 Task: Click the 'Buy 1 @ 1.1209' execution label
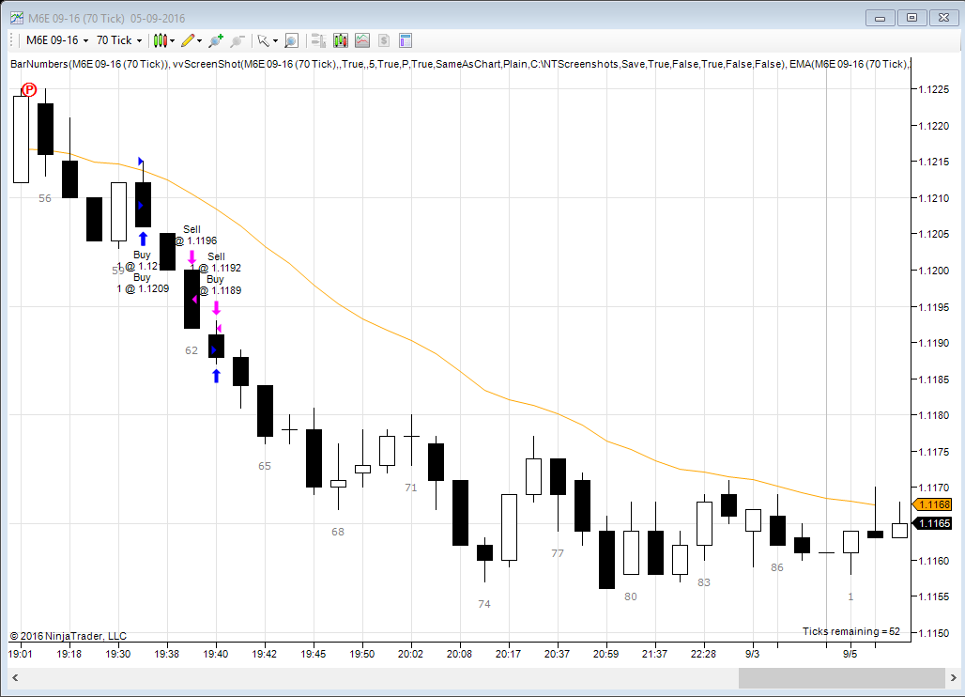point(142,284)
